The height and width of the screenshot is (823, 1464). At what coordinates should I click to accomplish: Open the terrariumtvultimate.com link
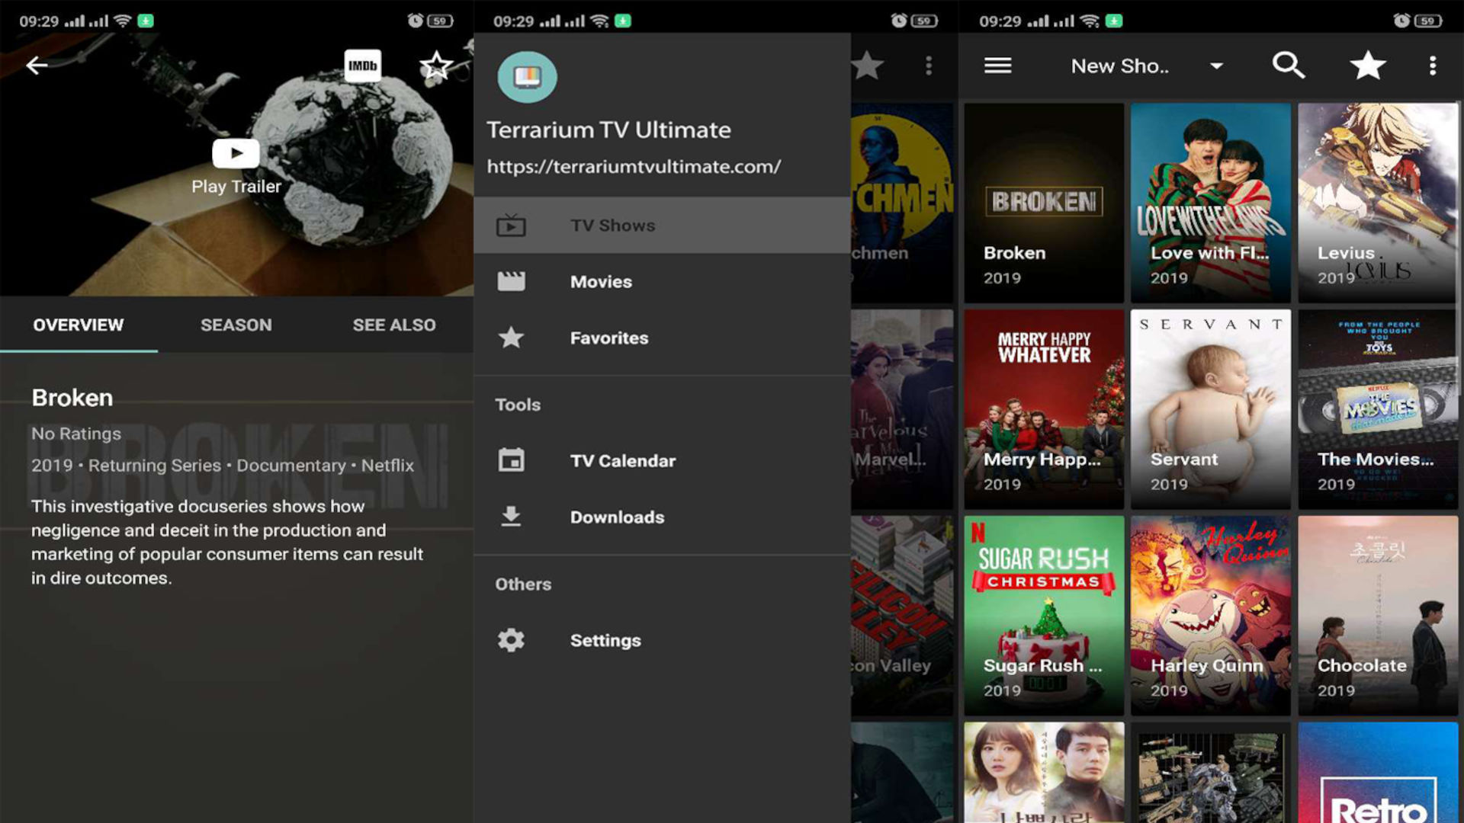tap(634, 167)
